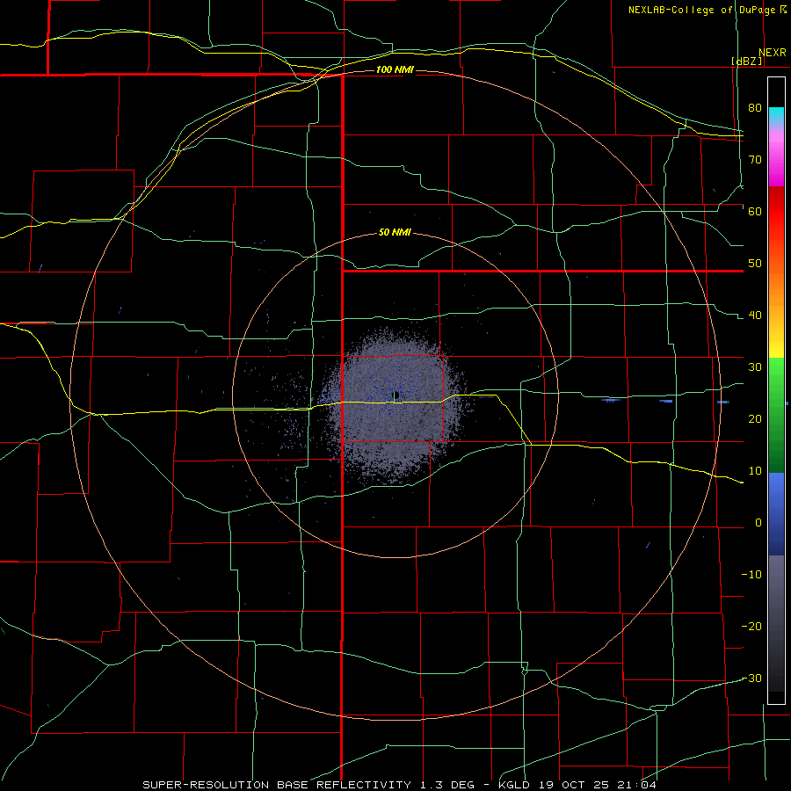Viewport: 791px width, 791px height.
Task: Click the 100 NMI range ring label
Action: pyautogui.click(x=395, y=69)
